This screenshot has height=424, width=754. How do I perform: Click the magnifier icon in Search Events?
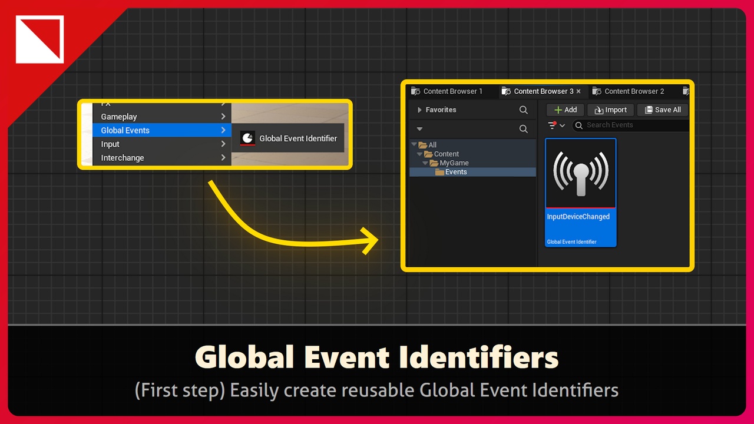point(578,125)
